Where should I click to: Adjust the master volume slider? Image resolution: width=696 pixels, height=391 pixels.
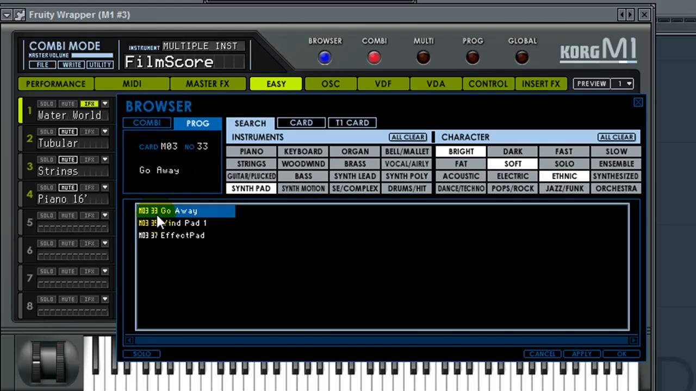coord(92,55)
